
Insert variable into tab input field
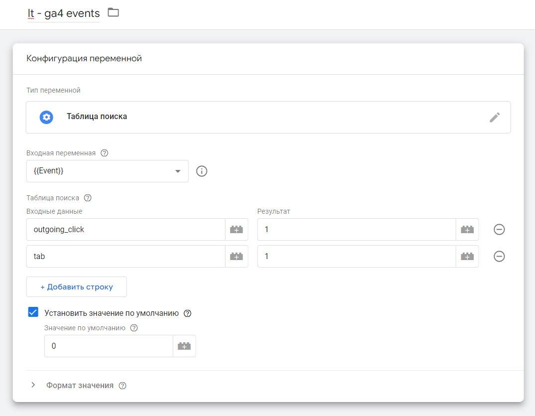tap(237, 257)
